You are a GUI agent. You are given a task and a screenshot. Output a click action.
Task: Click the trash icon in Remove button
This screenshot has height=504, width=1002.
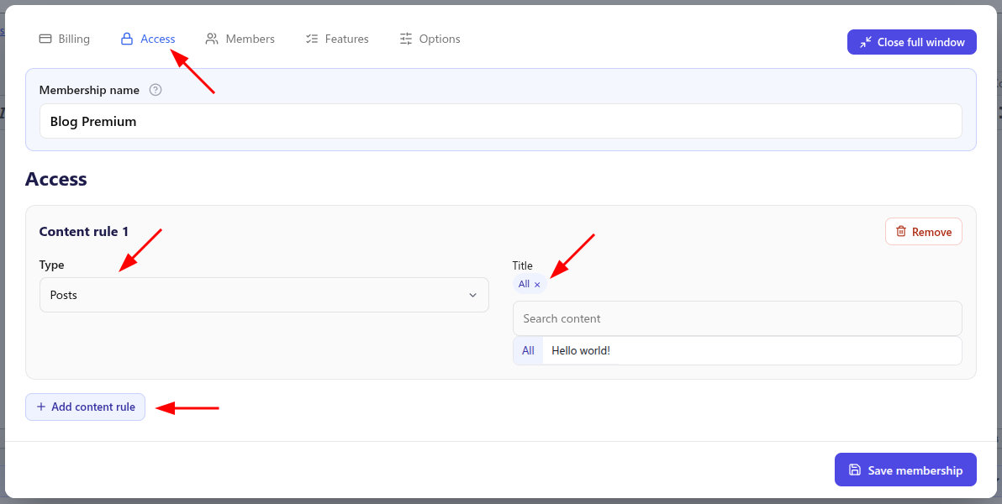click(x=901, y=231)
